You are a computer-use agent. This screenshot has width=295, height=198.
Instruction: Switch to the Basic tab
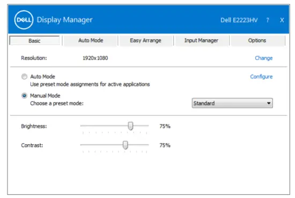[34, 41]
